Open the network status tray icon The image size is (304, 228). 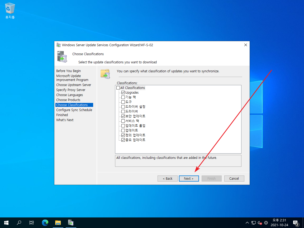pyautogui.click(x=254, y=223)
